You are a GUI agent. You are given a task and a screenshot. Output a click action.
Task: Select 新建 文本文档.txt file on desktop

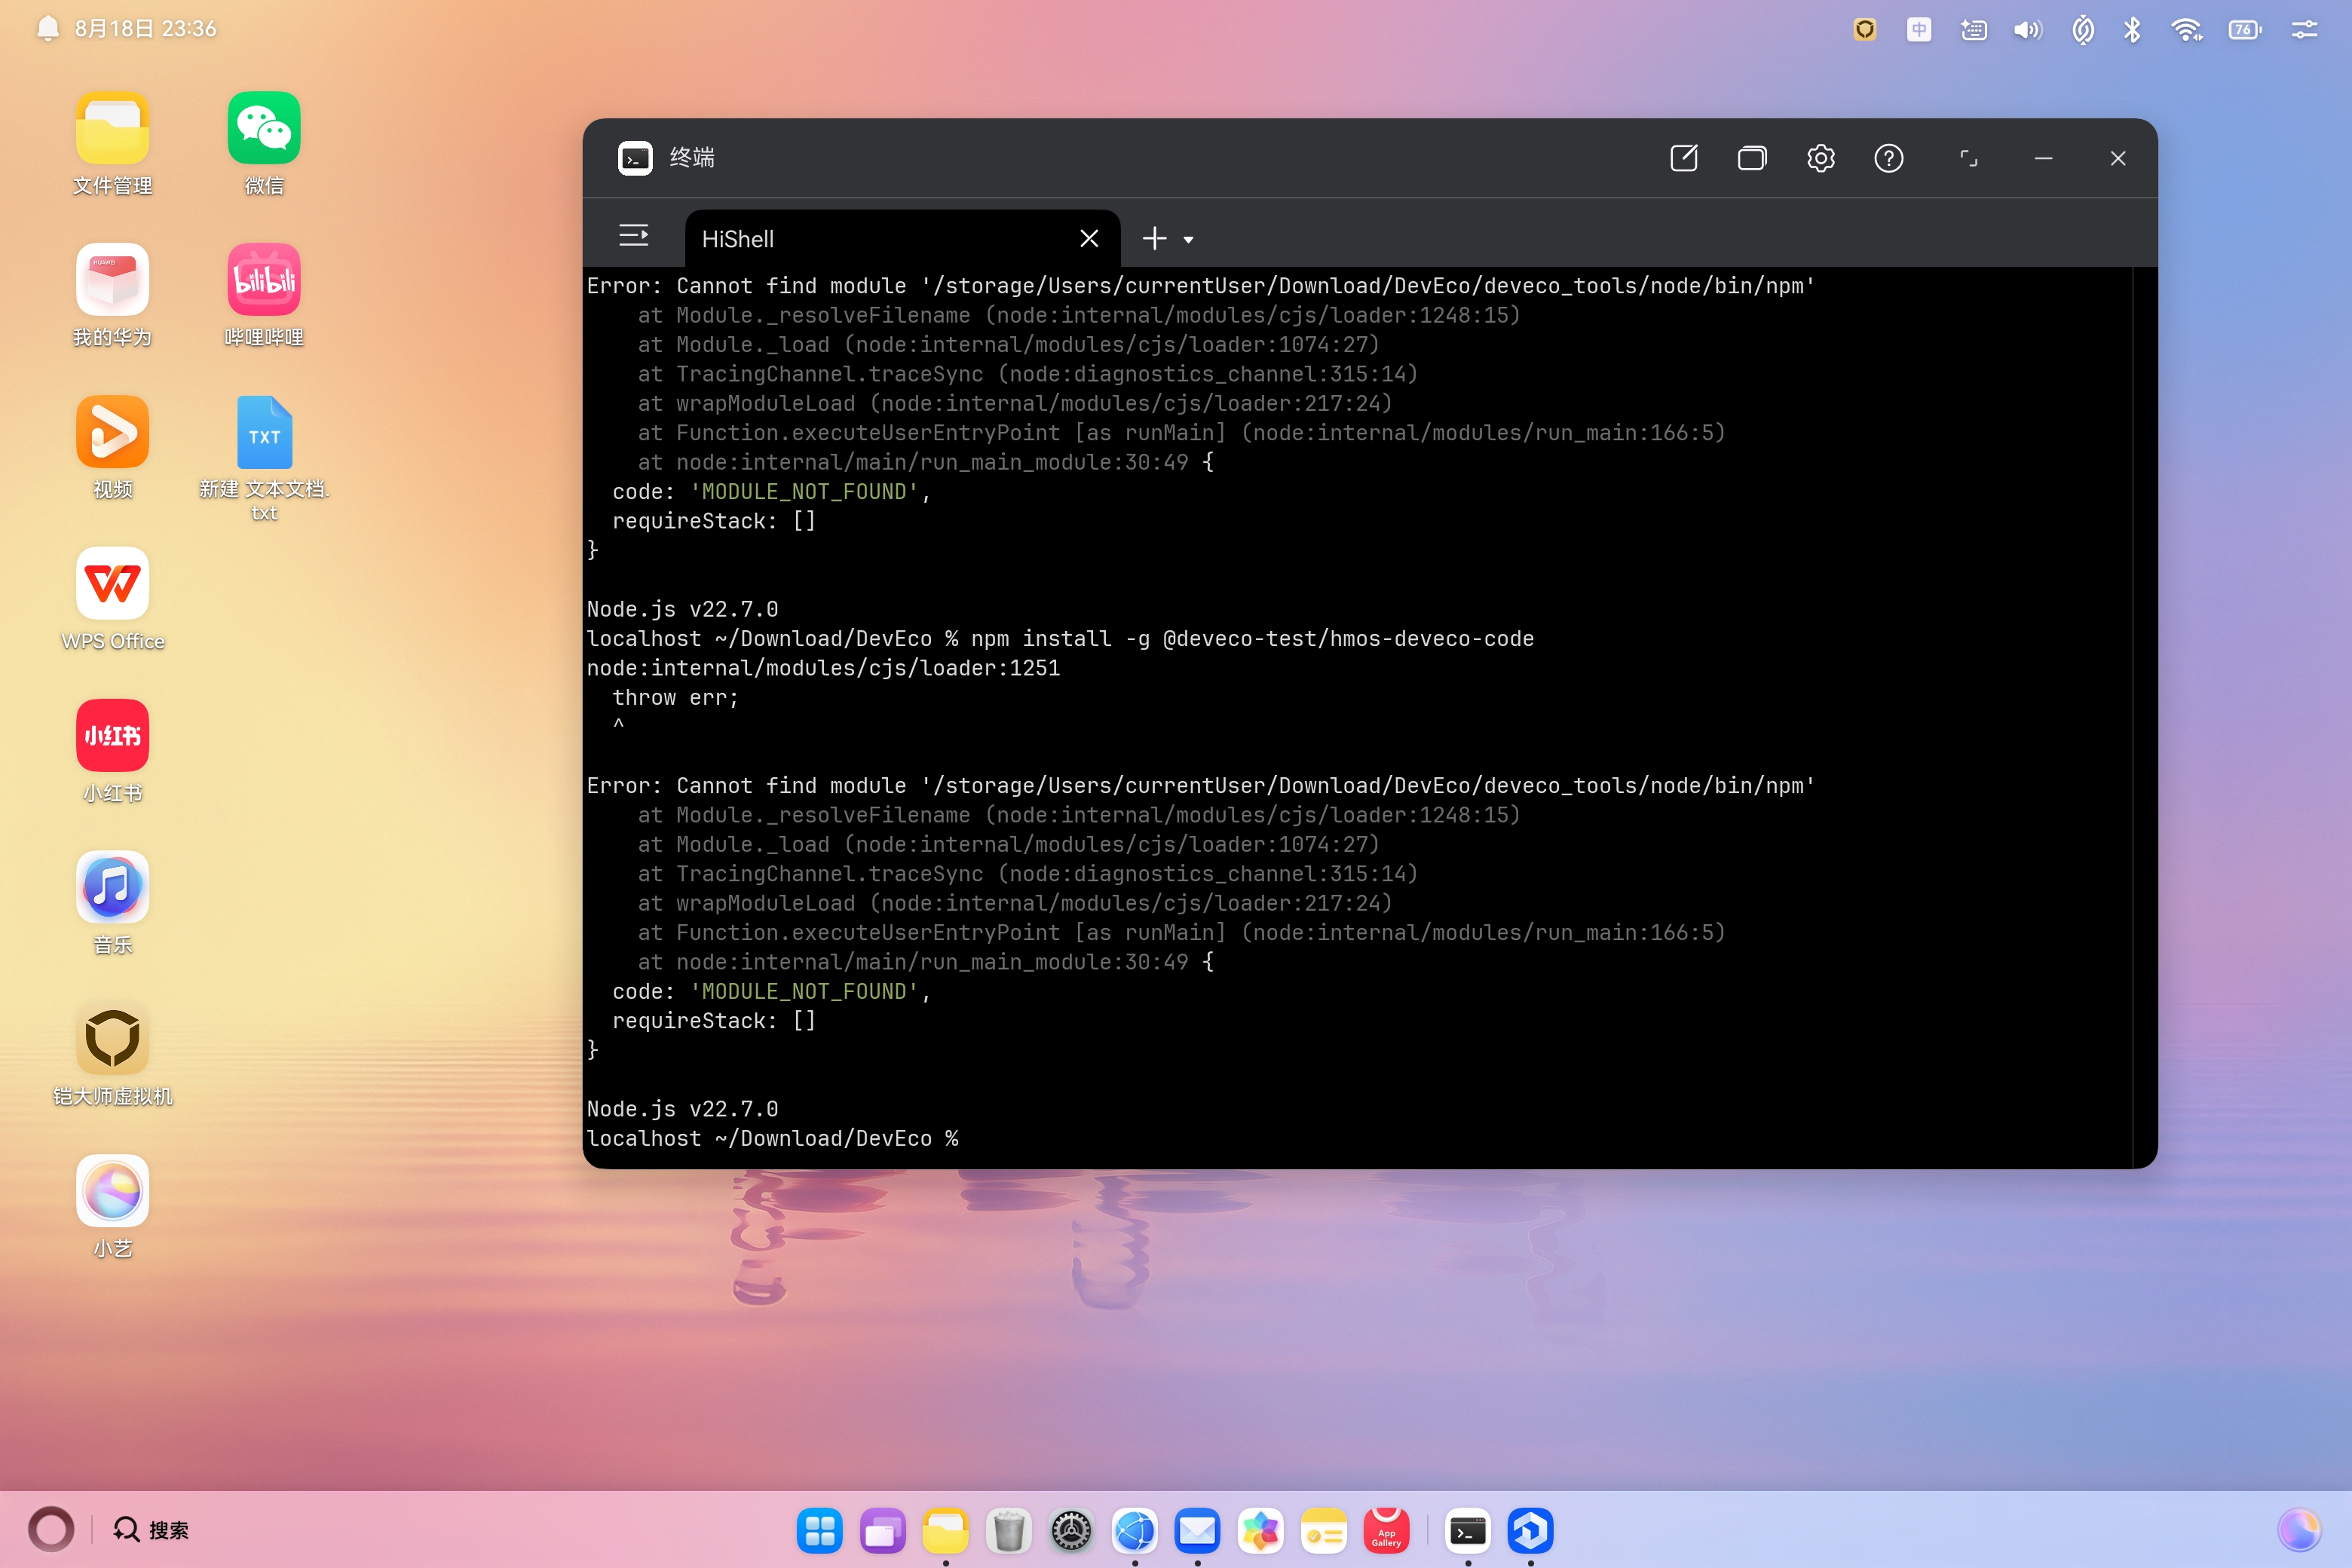(264, 458)
